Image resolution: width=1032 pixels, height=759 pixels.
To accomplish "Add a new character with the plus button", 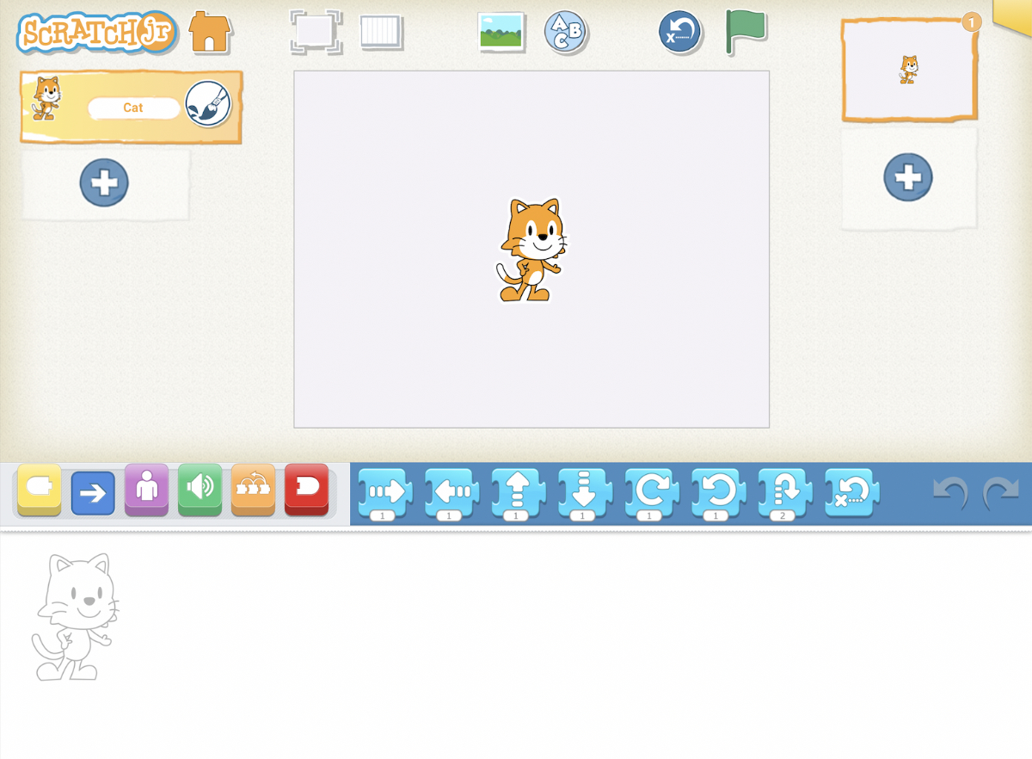I will (104, 182).
